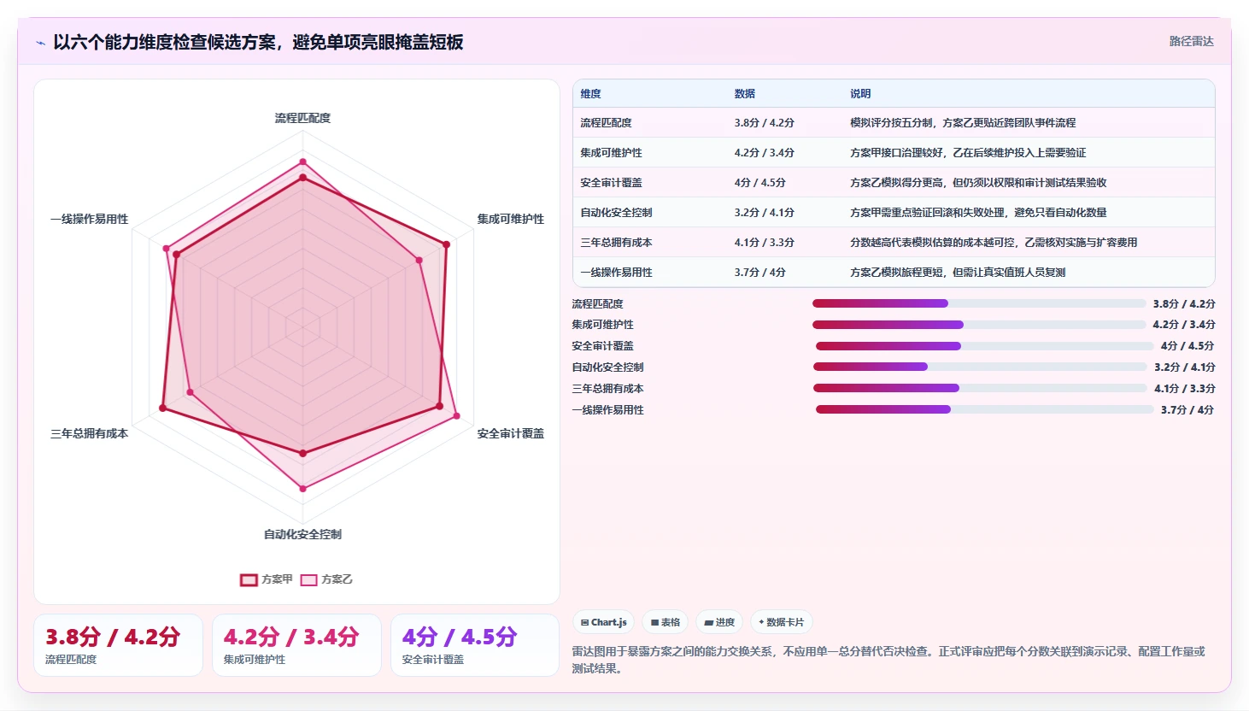
Task: Click the 安全审计覆盖 progress bar
Action: (x=985, y=346)
